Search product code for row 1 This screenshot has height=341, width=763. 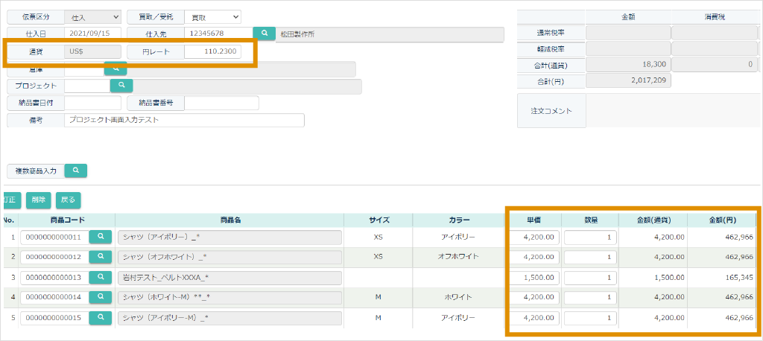[101, 237]
